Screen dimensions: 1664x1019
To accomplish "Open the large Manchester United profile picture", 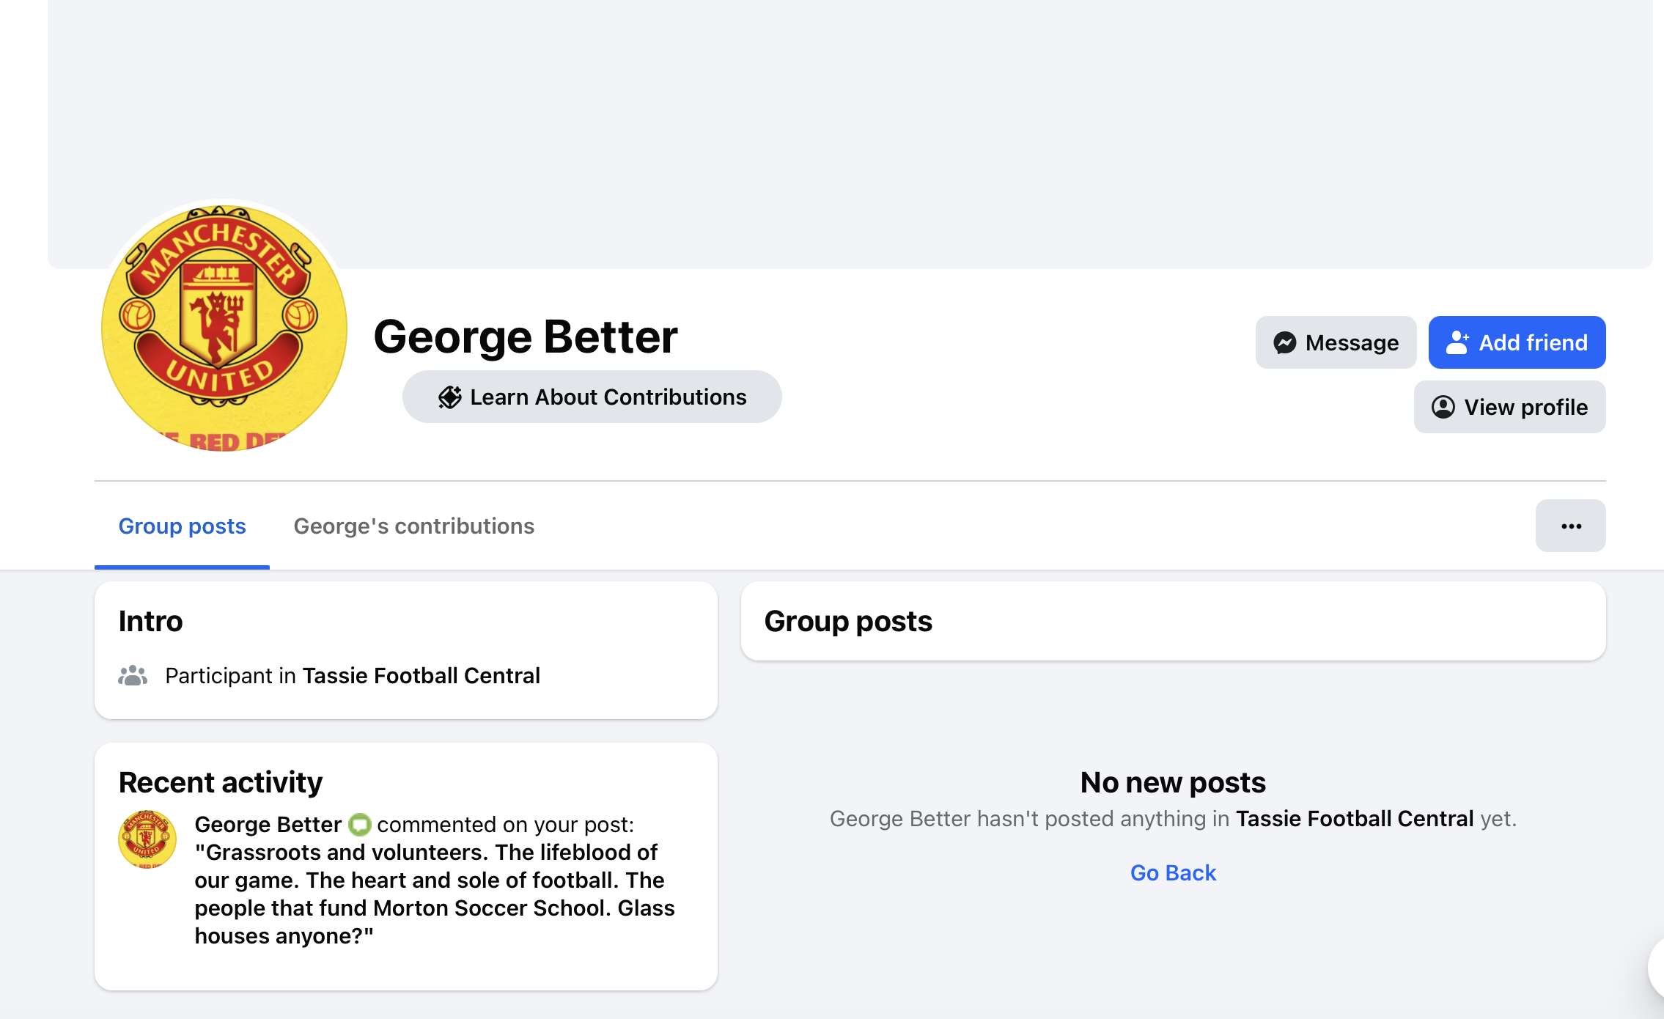I will pyautogui.click(x=224, y=328).
